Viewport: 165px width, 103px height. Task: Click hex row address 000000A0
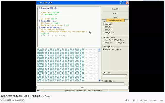click(x=40, y=65)
